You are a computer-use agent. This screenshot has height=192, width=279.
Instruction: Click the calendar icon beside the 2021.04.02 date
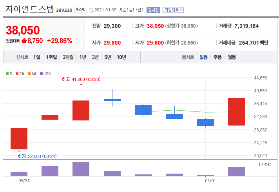pos(91,11)
